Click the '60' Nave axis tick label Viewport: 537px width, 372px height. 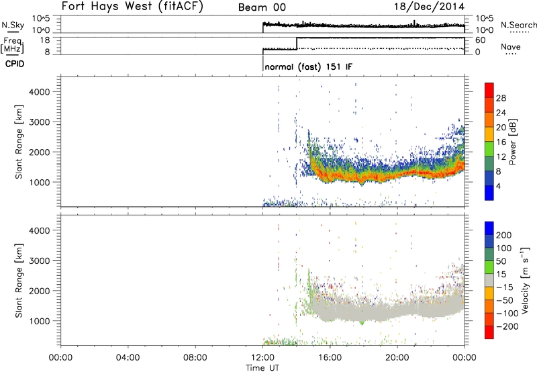[x=480, y=40]
